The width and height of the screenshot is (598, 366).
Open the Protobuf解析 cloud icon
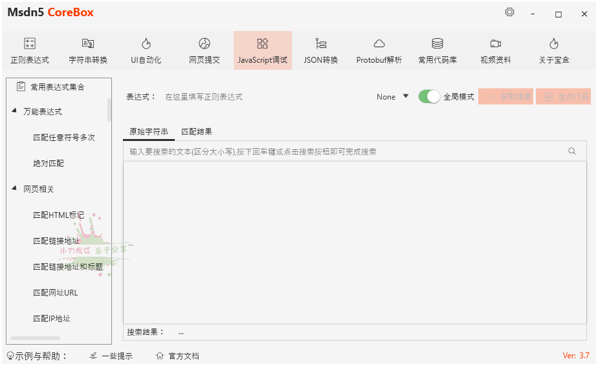tap(379, 45)
